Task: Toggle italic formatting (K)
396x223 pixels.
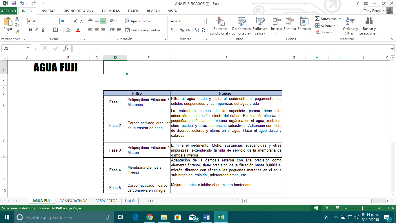Action: [x=37, y=30]
